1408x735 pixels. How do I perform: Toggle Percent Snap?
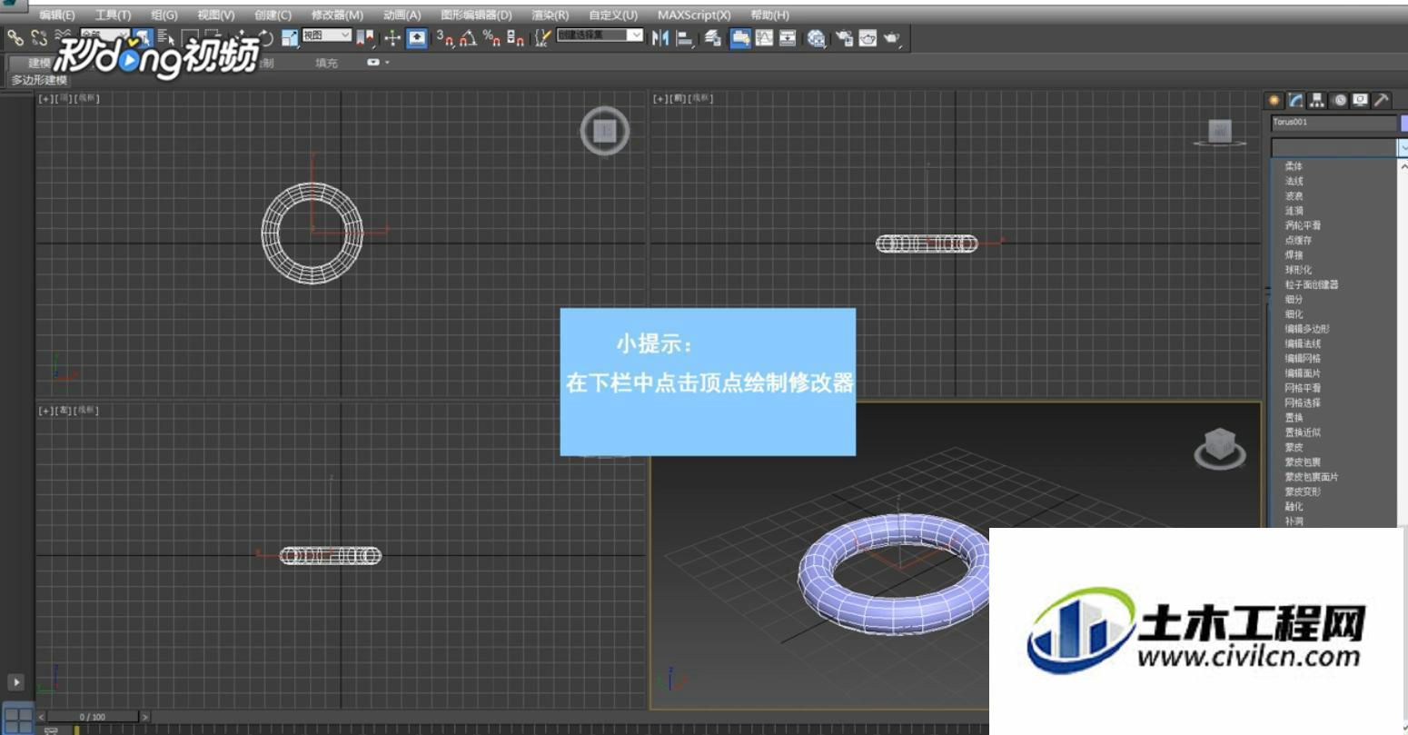(x=491, y=37)
